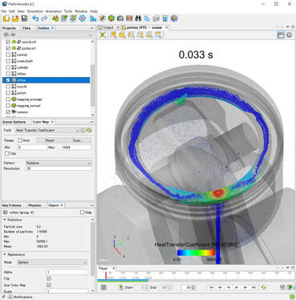Open the Tools menu

(x=68, y=11)
